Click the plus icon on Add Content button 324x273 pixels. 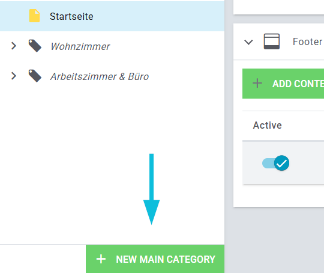coord(257,84)
